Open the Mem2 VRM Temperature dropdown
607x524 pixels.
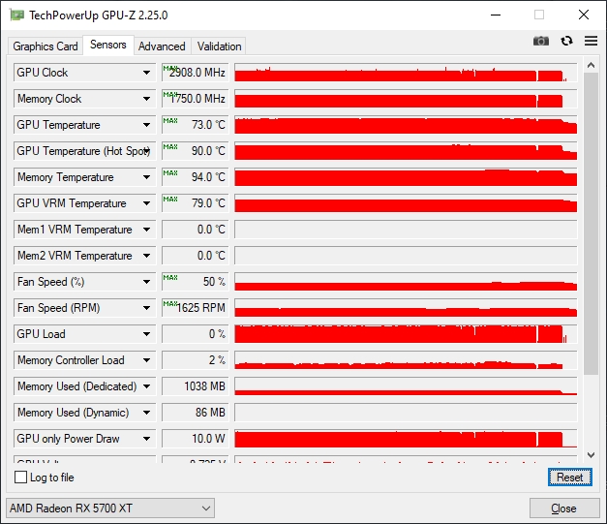146,256
